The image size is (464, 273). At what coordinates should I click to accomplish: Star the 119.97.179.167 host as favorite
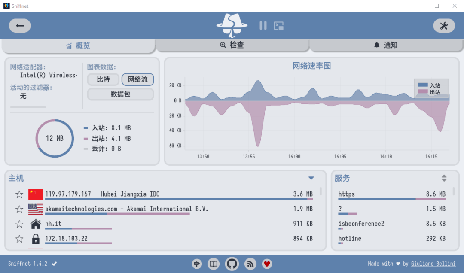coord(19,194)
